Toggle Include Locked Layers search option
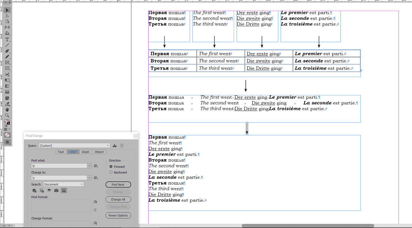Screen dimensions: 412x228 point(34,190)
